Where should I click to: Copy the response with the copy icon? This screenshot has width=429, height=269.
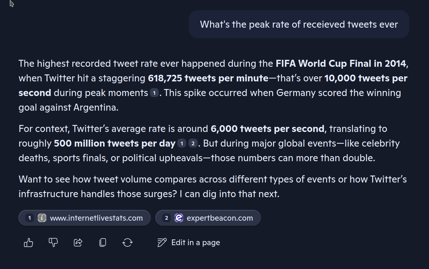(x=102, y=242)
